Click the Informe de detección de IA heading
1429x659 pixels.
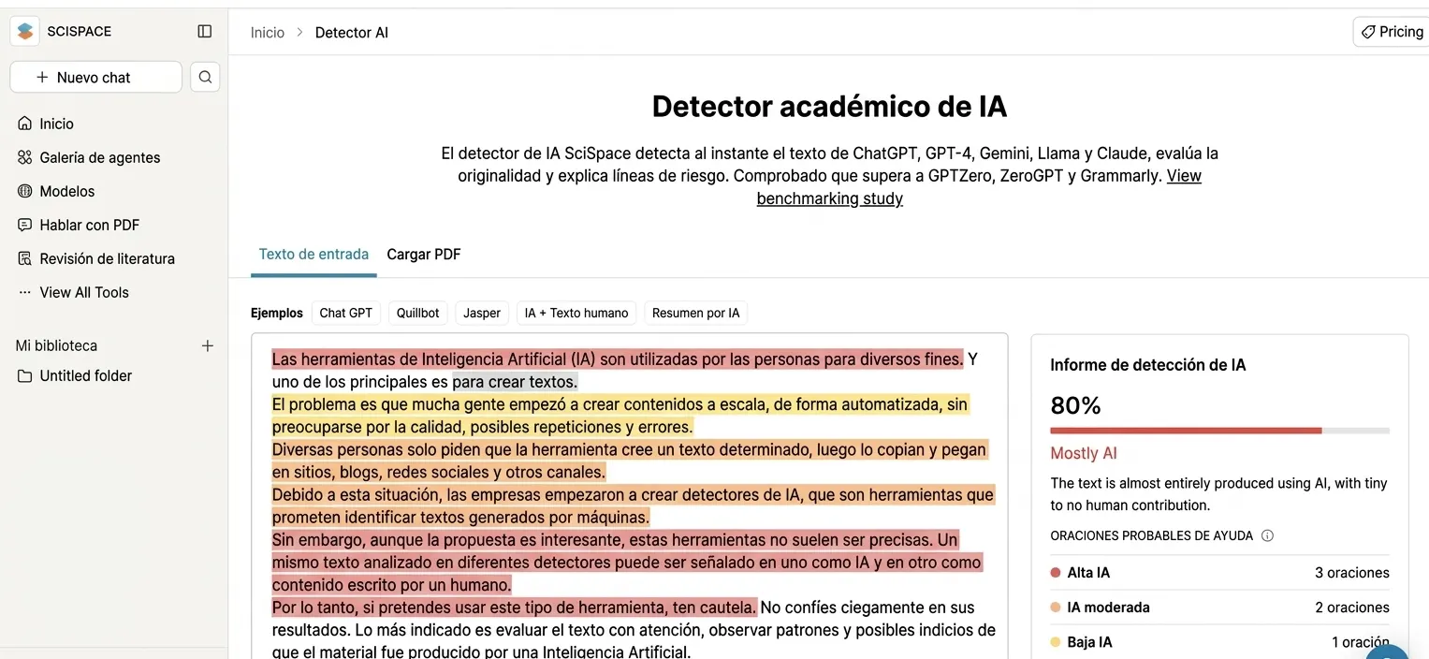click(x=1147, y=365)
